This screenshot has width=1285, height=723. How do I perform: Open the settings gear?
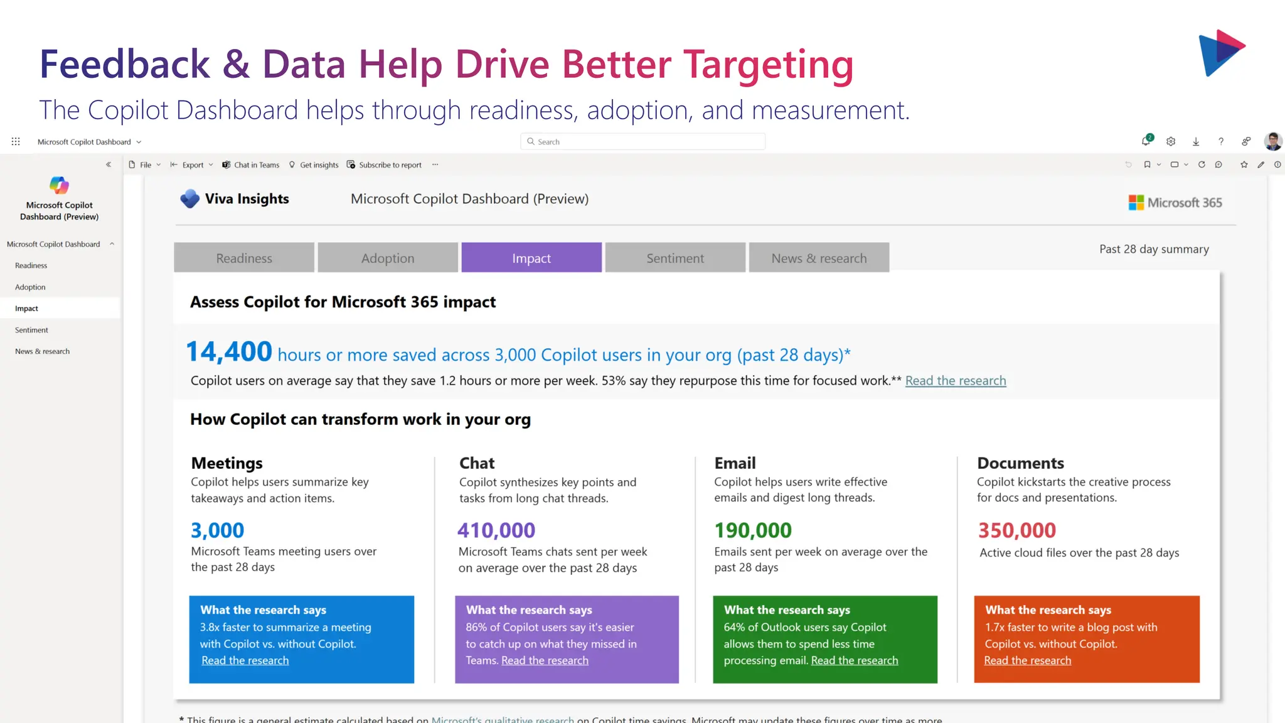point(1171,142)
